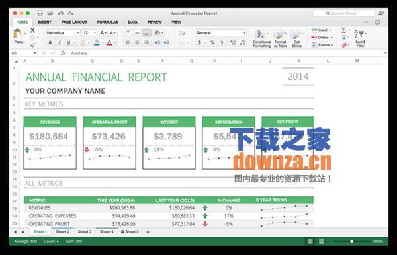Click the AutoSum sigma icon
The height and width of the screenshot is (255, 397).
(343, 30)
